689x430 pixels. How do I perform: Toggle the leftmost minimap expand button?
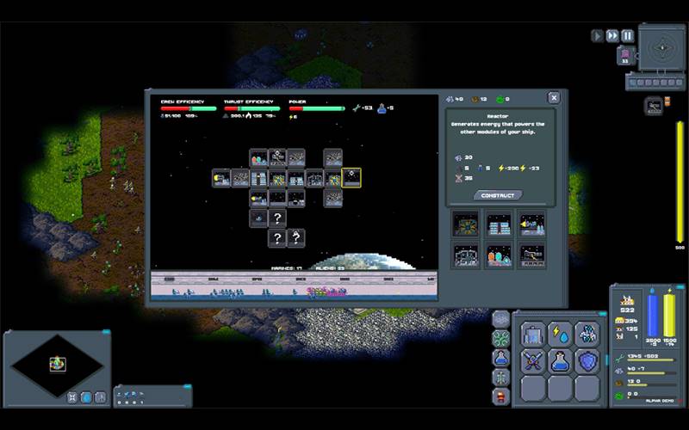72,397
